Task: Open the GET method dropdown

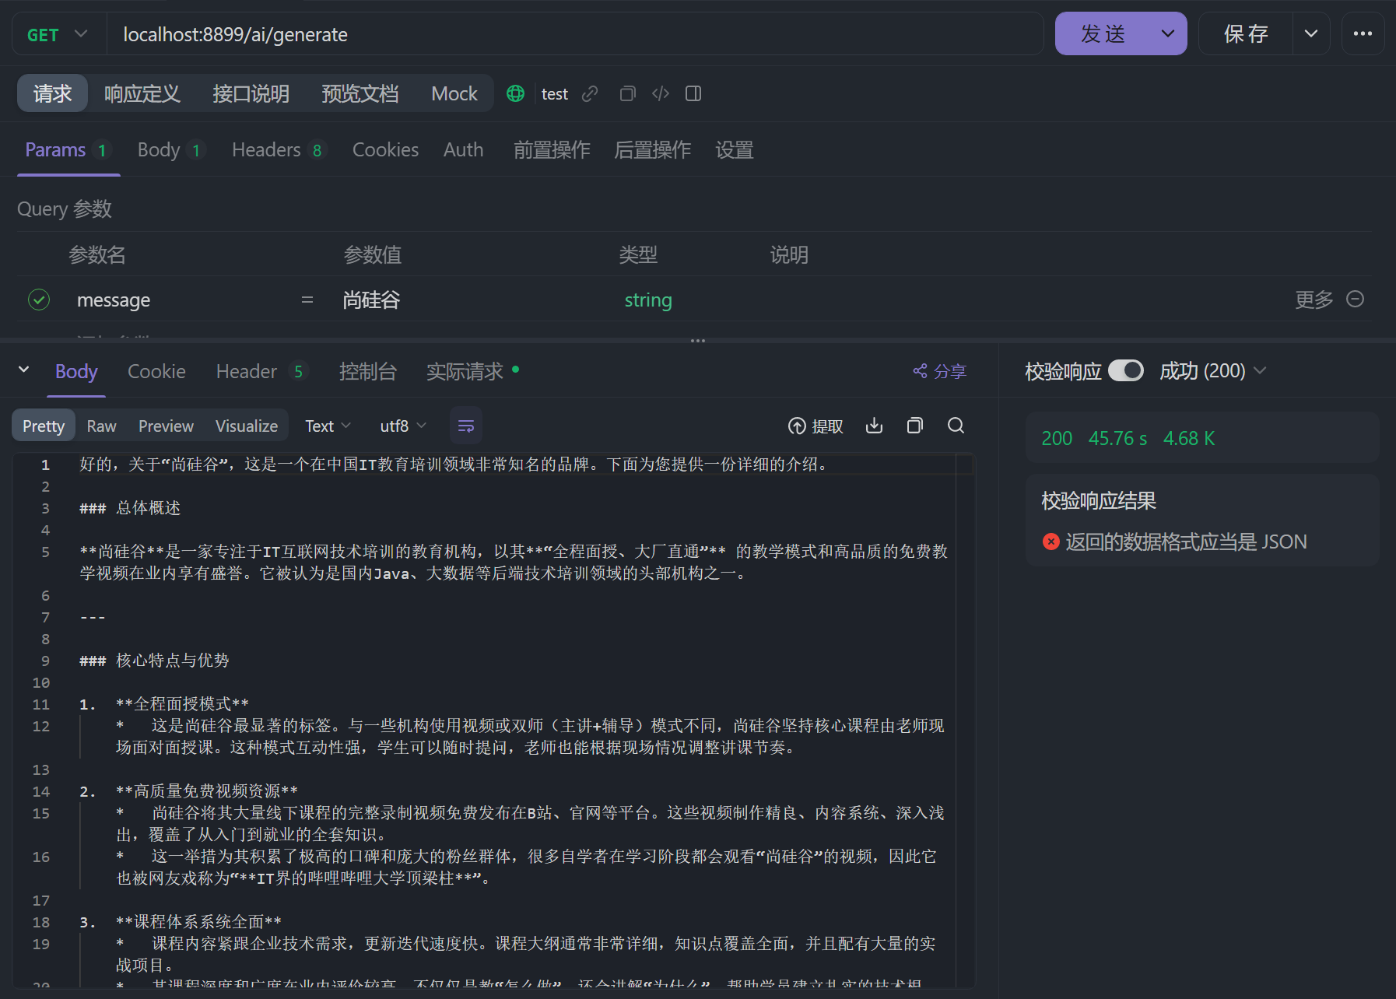Action: 58,33
